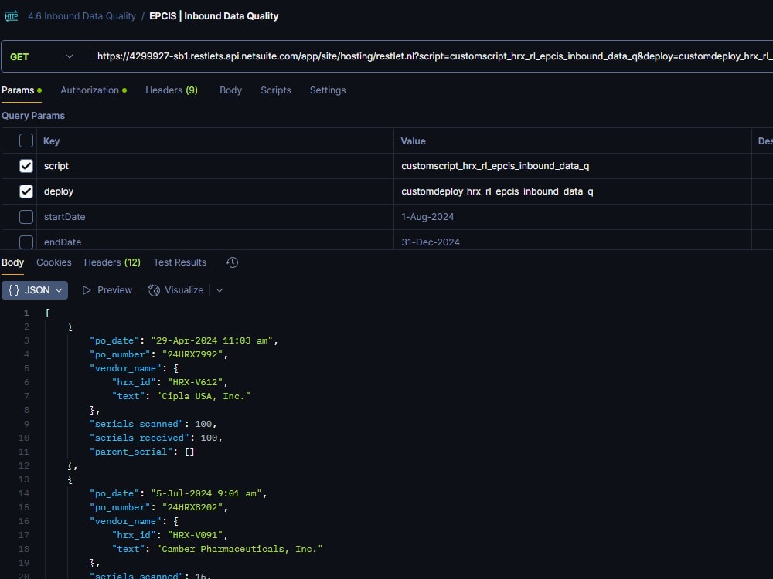The width and height of the screenshot is (773, 579).
Task: Open the Settings tab
Action: (x=328, y=90)
